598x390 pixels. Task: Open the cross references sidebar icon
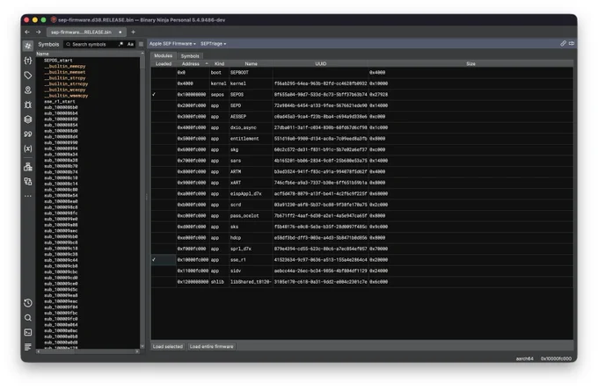(28, 182)
